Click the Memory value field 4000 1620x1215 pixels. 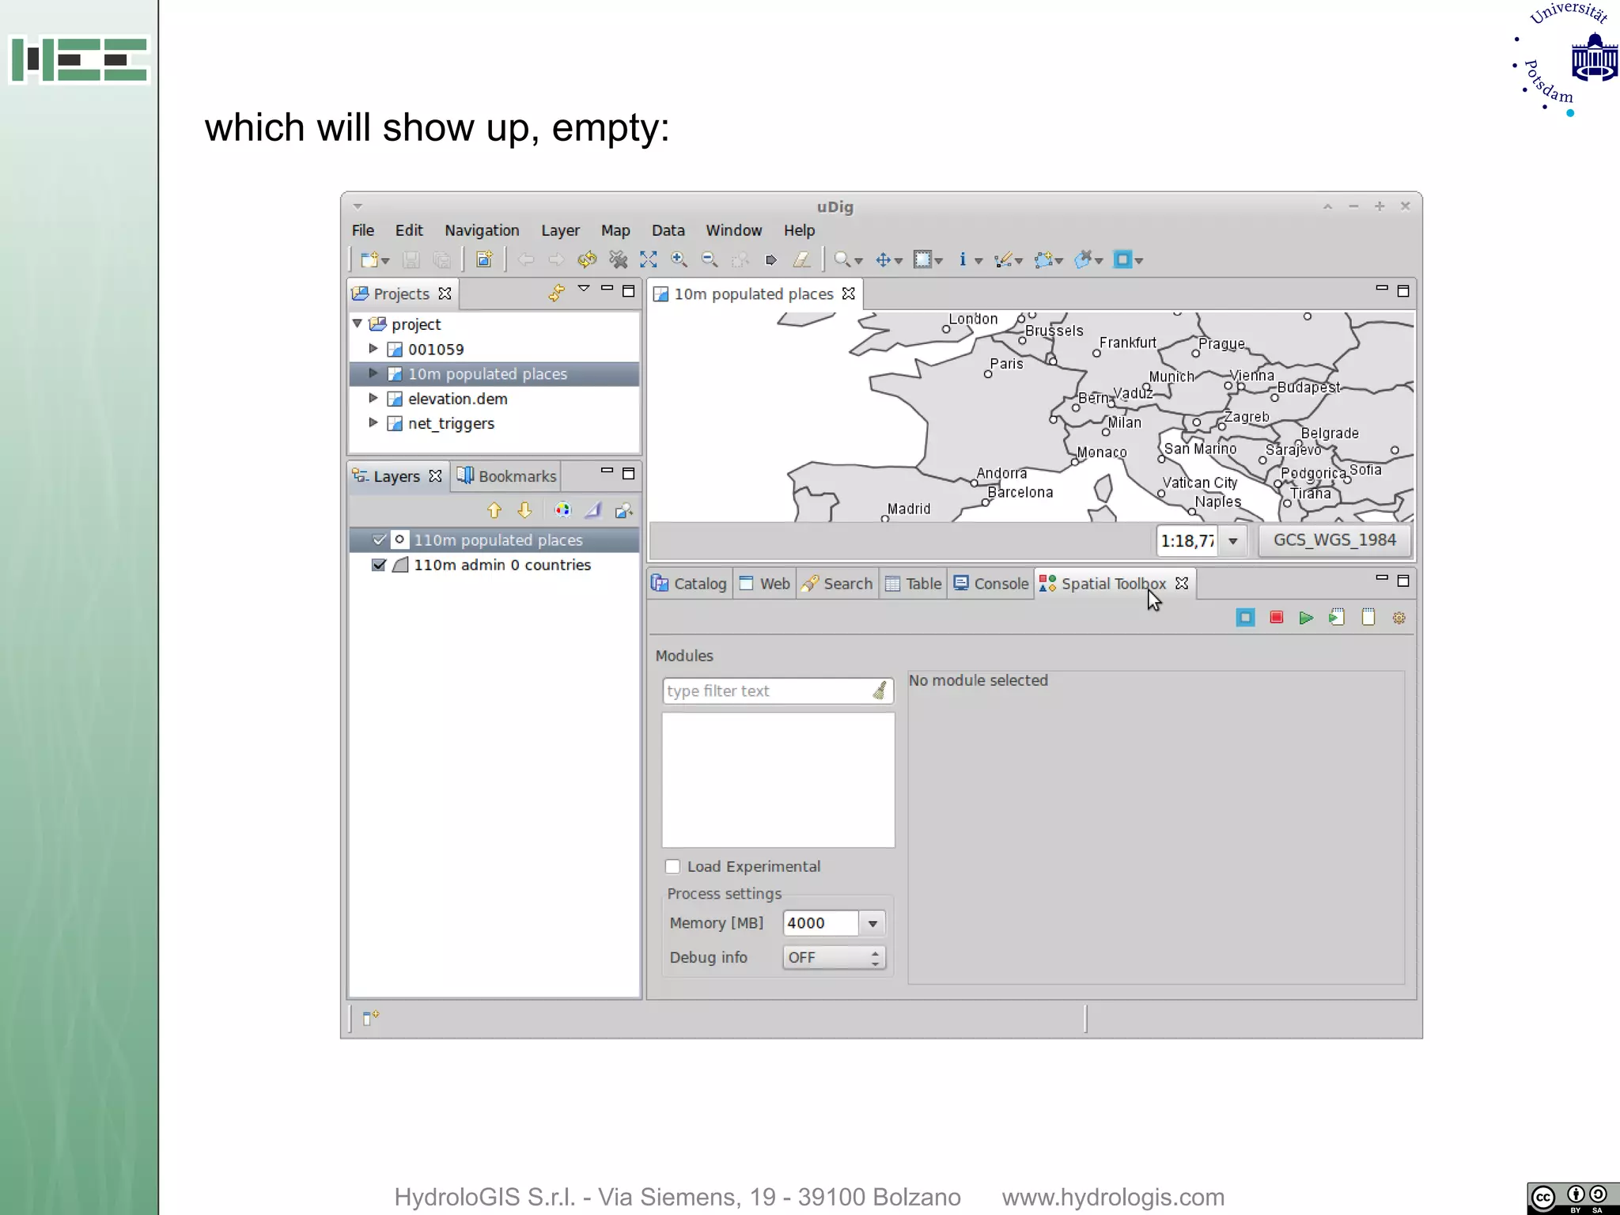click(x=820, y=923)
